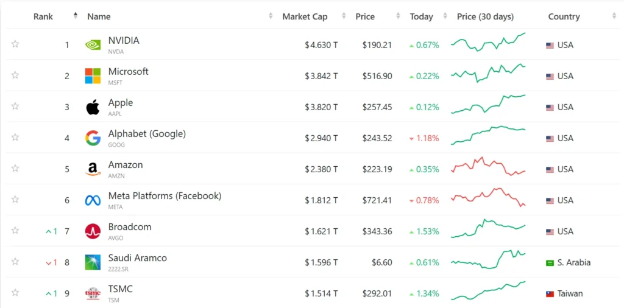
Task: Sort by the Today percentage column
Action: [x=421, y=16]
